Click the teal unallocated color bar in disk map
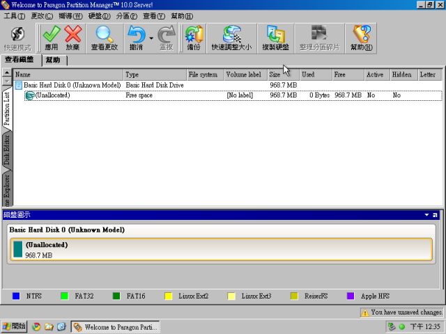446x334 pixels. point(17,249)
